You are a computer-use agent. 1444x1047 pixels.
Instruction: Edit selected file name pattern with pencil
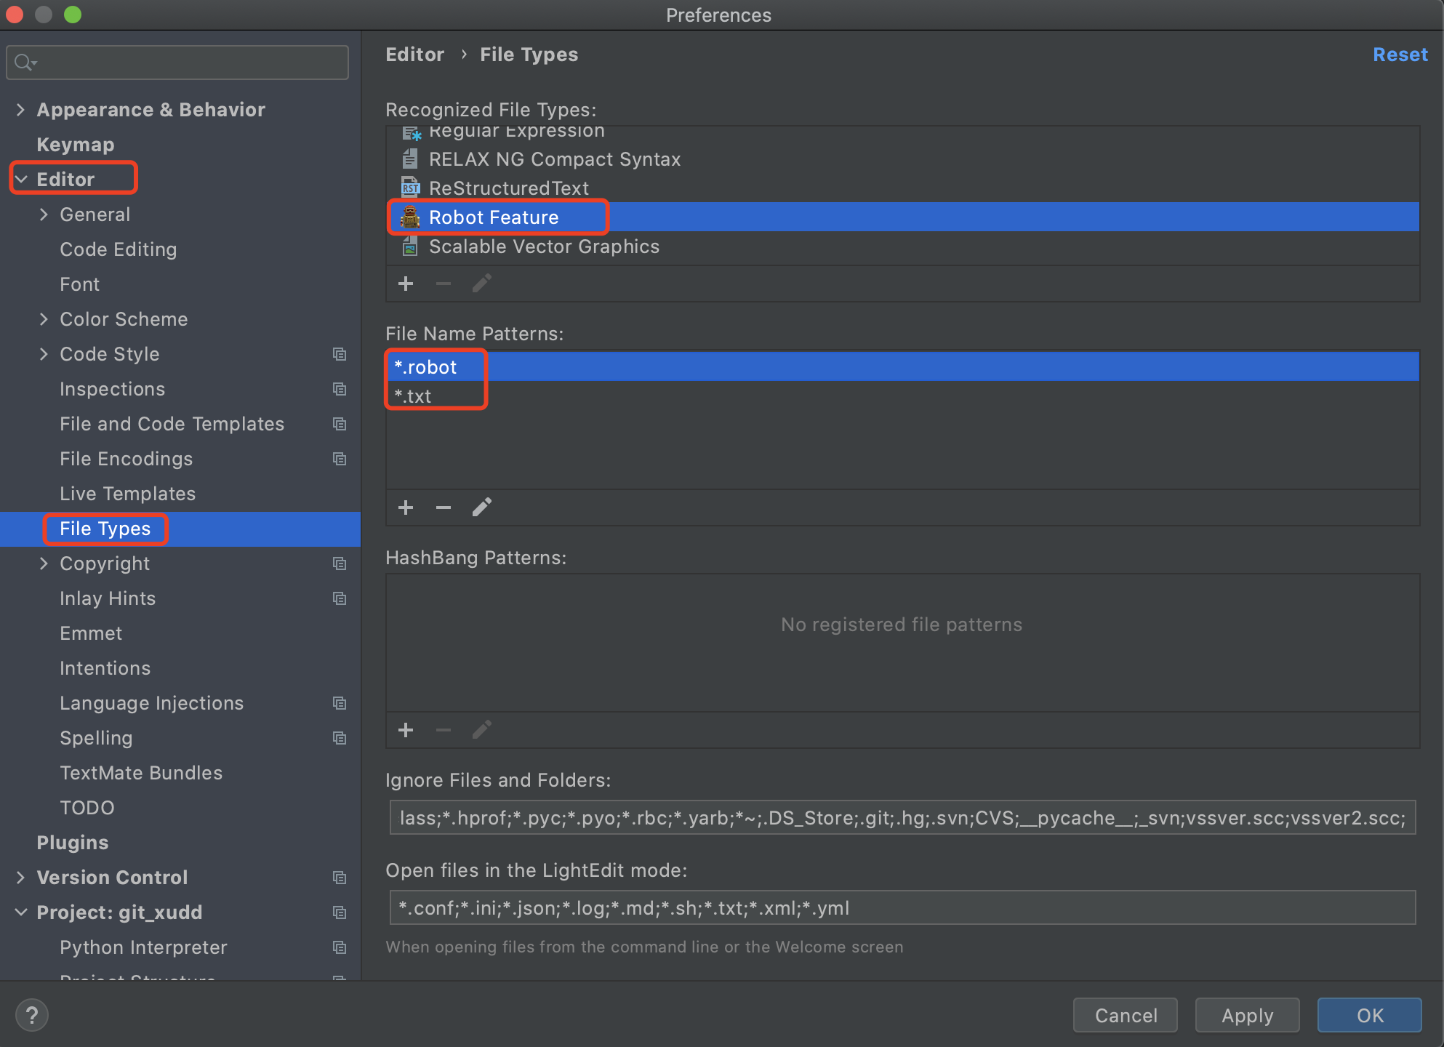[x=481, y=508]
